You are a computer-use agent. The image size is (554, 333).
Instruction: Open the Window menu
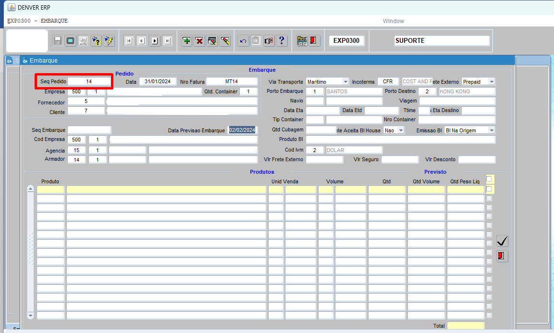point(393,21)
